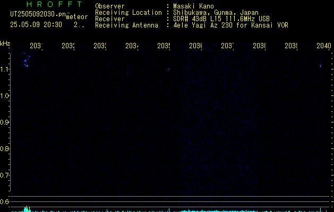Image resolution: width=334 pixels, height=212 pixels.
Task: Click the name Masaki Kano
Action: (193, 6)
